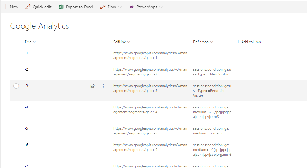Click the Add column button
This screenshot has height=168, width=307.
pos(249,42)
